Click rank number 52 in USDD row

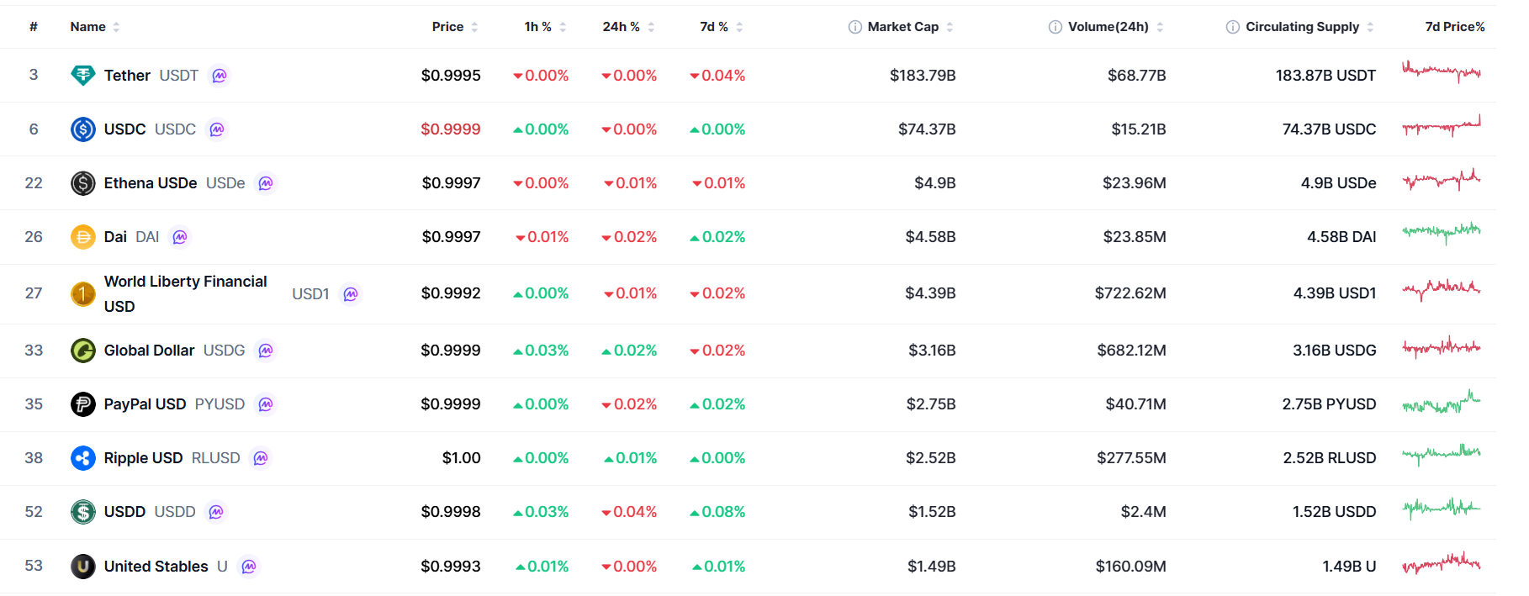coord(34,512)
